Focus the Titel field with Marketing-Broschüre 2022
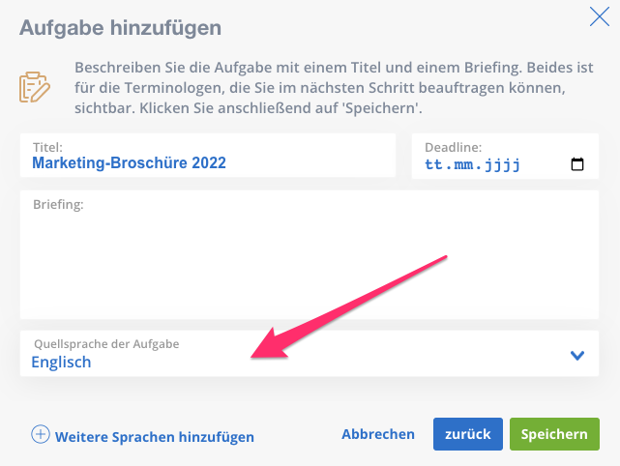This screenshot has width=620, height=466. 208,156
